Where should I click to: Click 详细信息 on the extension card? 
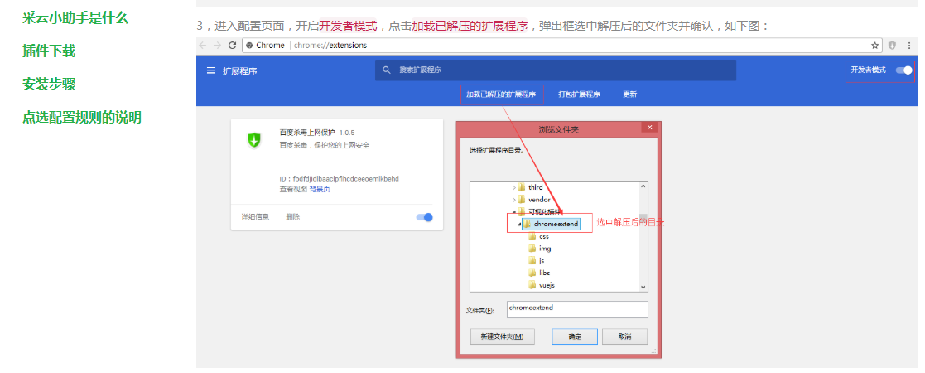point(255,217)
